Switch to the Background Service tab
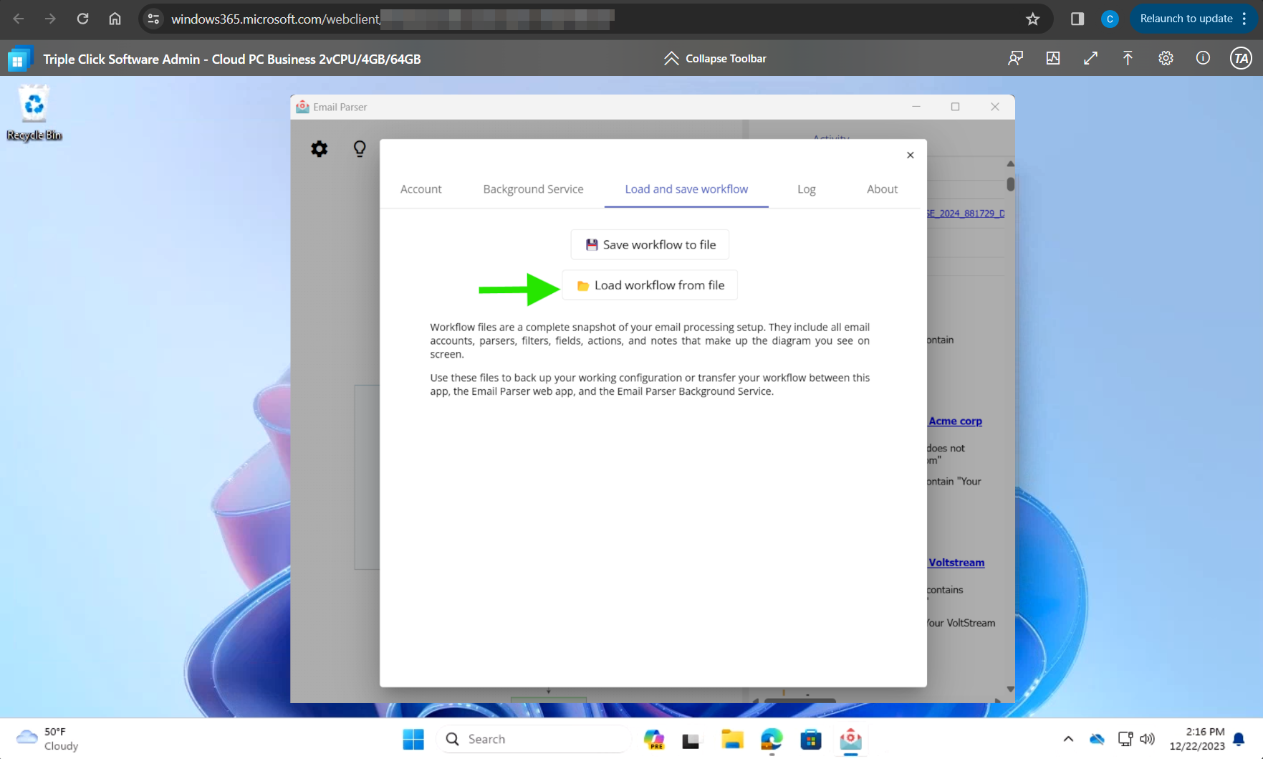Viewport: 1263px width, 759px height. (532, 188)
